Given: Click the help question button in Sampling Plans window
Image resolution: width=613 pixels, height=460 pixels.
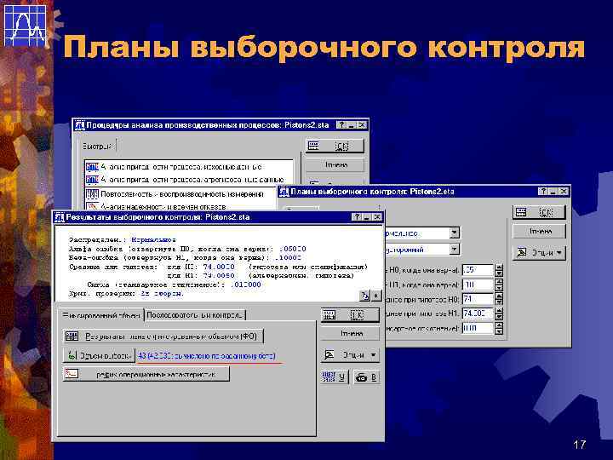Looking at the screenshot, I should click(543, 192).
